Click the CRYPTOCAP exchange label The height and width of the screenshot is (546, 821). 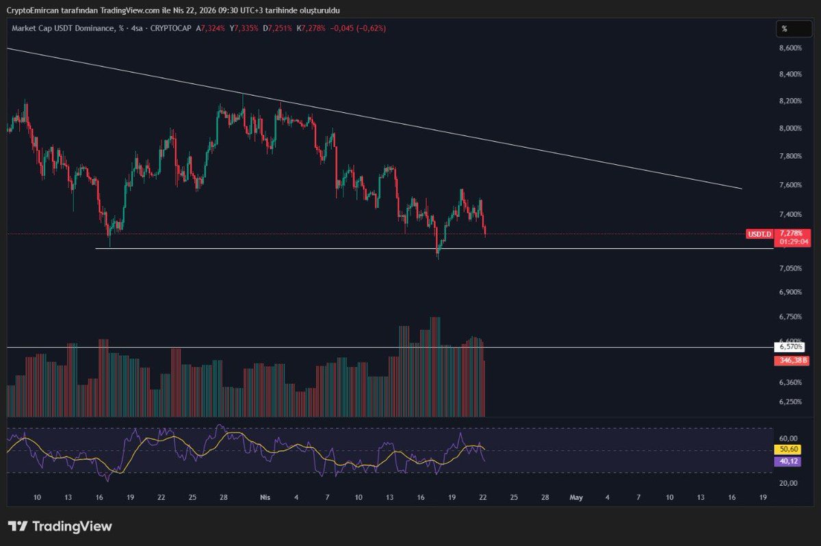[170, 29]
